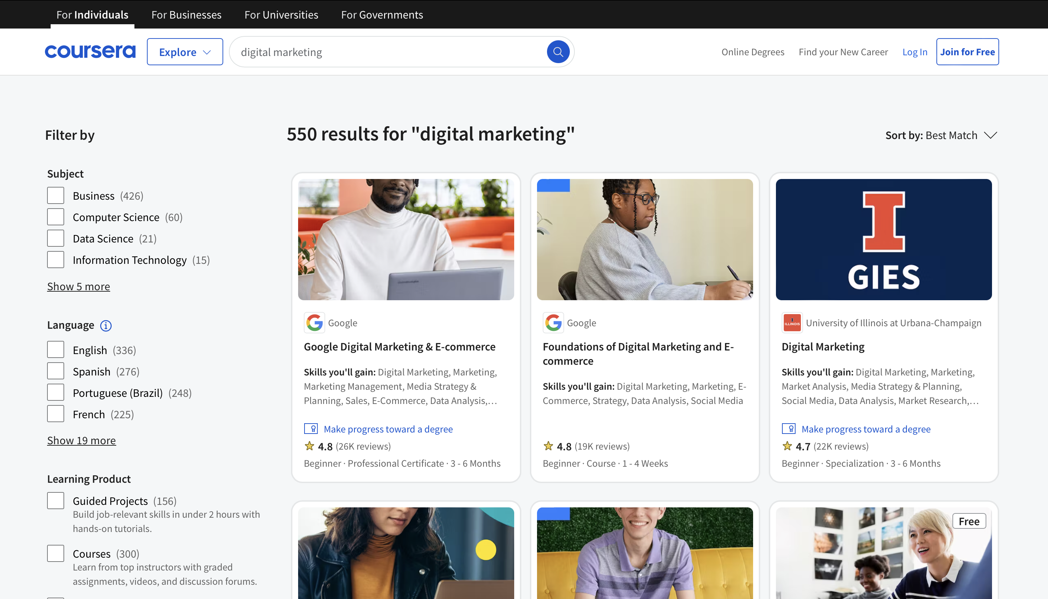Image resolution: width=1048 pixels, height=599 pixels.
Task: Tick the Guided Projects checkbox
Action: point(56,501)
